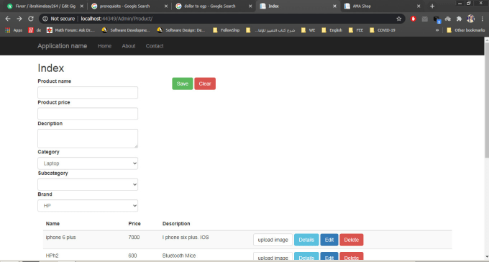Select the iphone 6 plus name cell
The image size is (489, 262).
tap(61, 238)
